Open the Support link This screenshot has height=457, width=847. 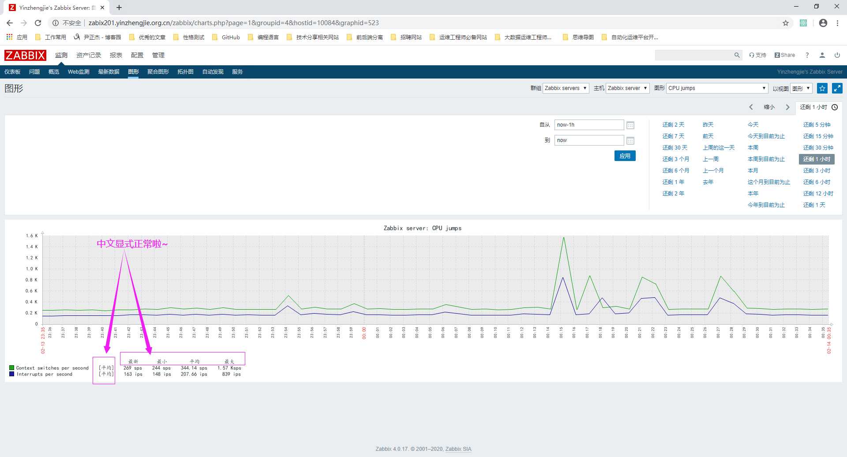(757, 55)
